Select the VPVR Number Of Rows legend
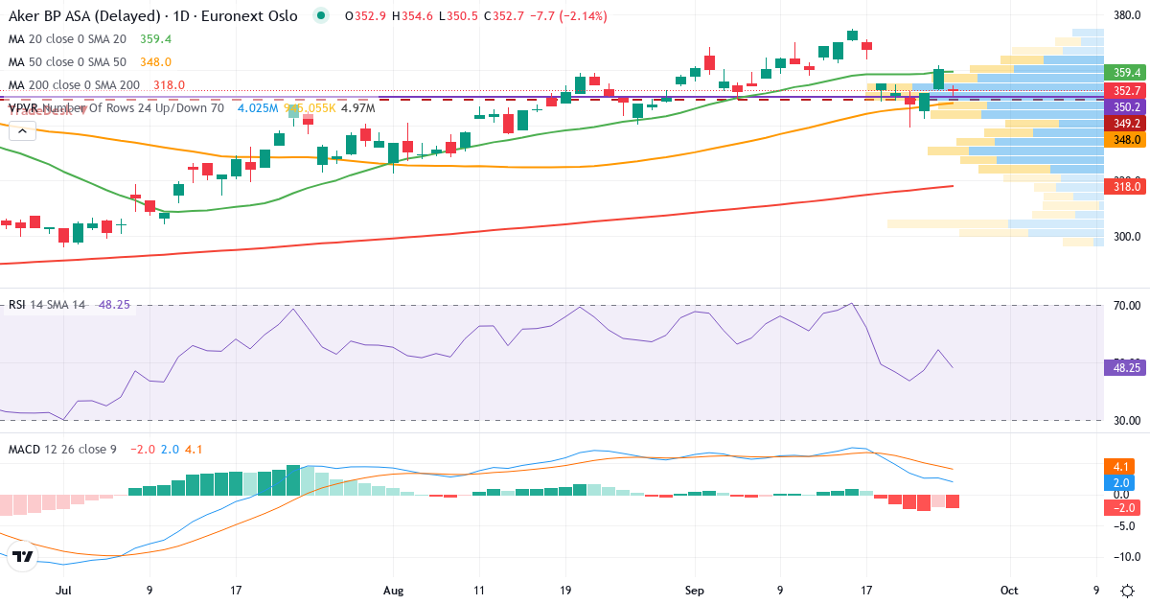Screen dimensions: 1150x604 tap(116, 108)
